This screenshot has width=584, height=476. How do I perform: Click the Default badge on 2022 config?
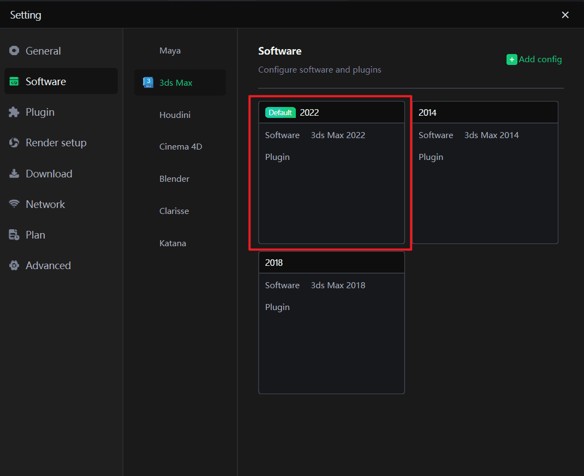(280, 112)
